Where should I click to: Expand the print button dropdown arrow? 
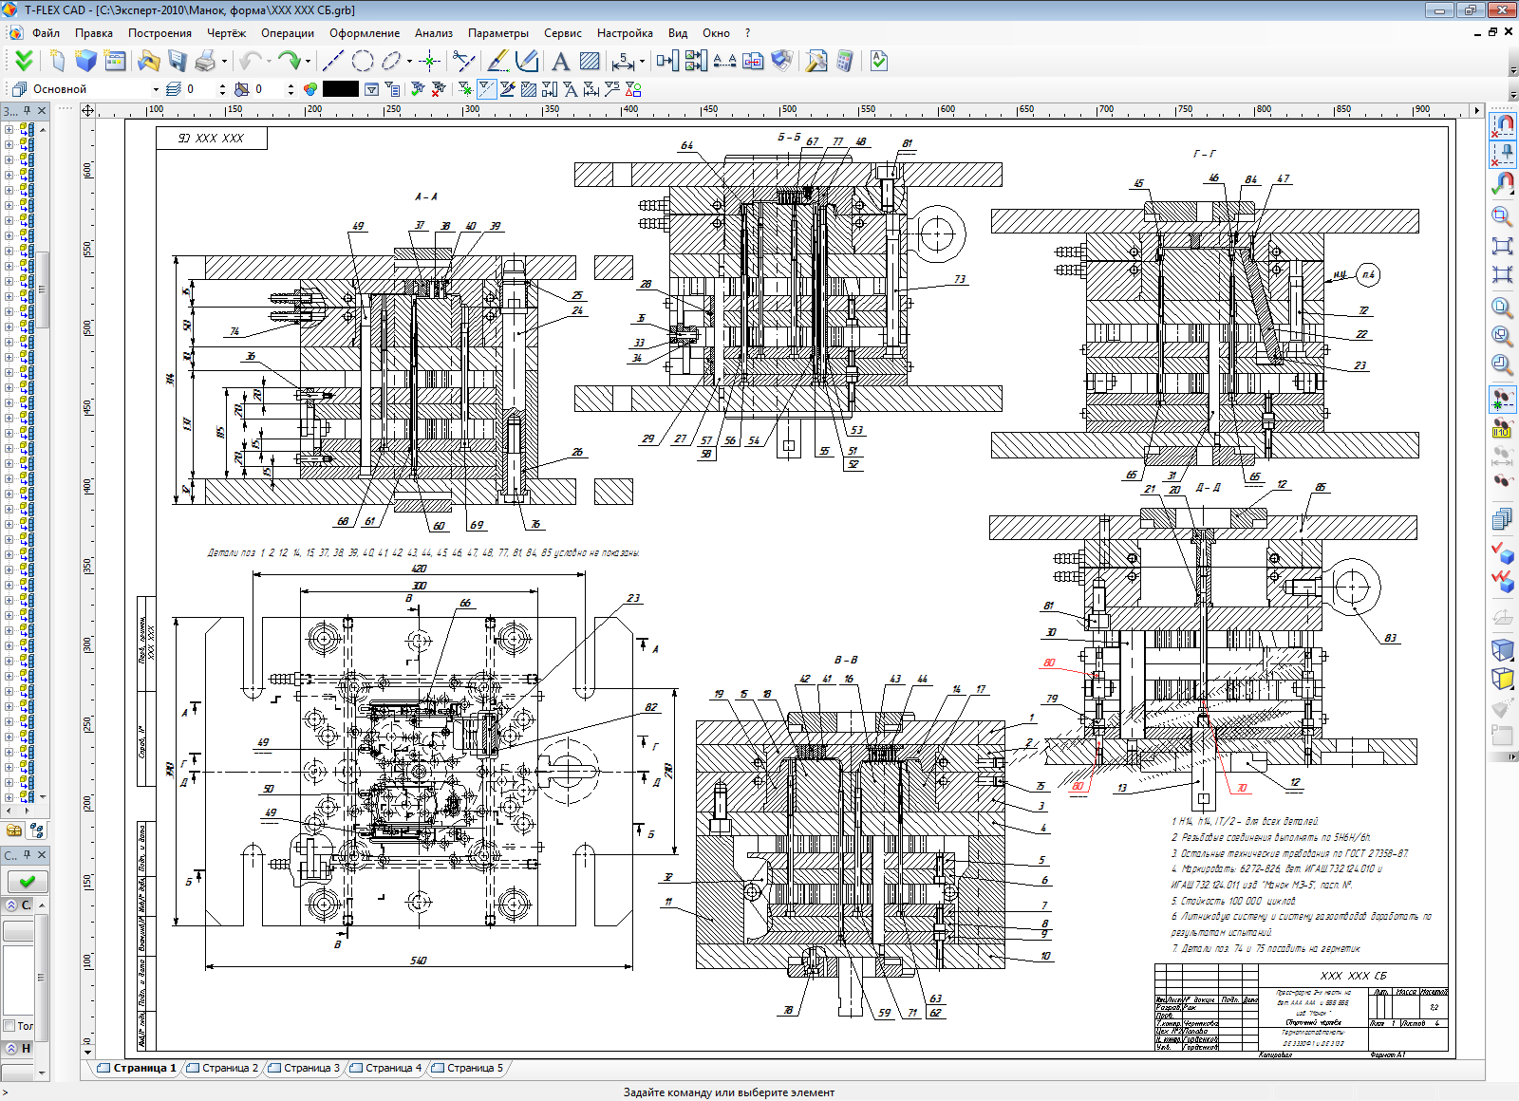(x=224, y=62)
